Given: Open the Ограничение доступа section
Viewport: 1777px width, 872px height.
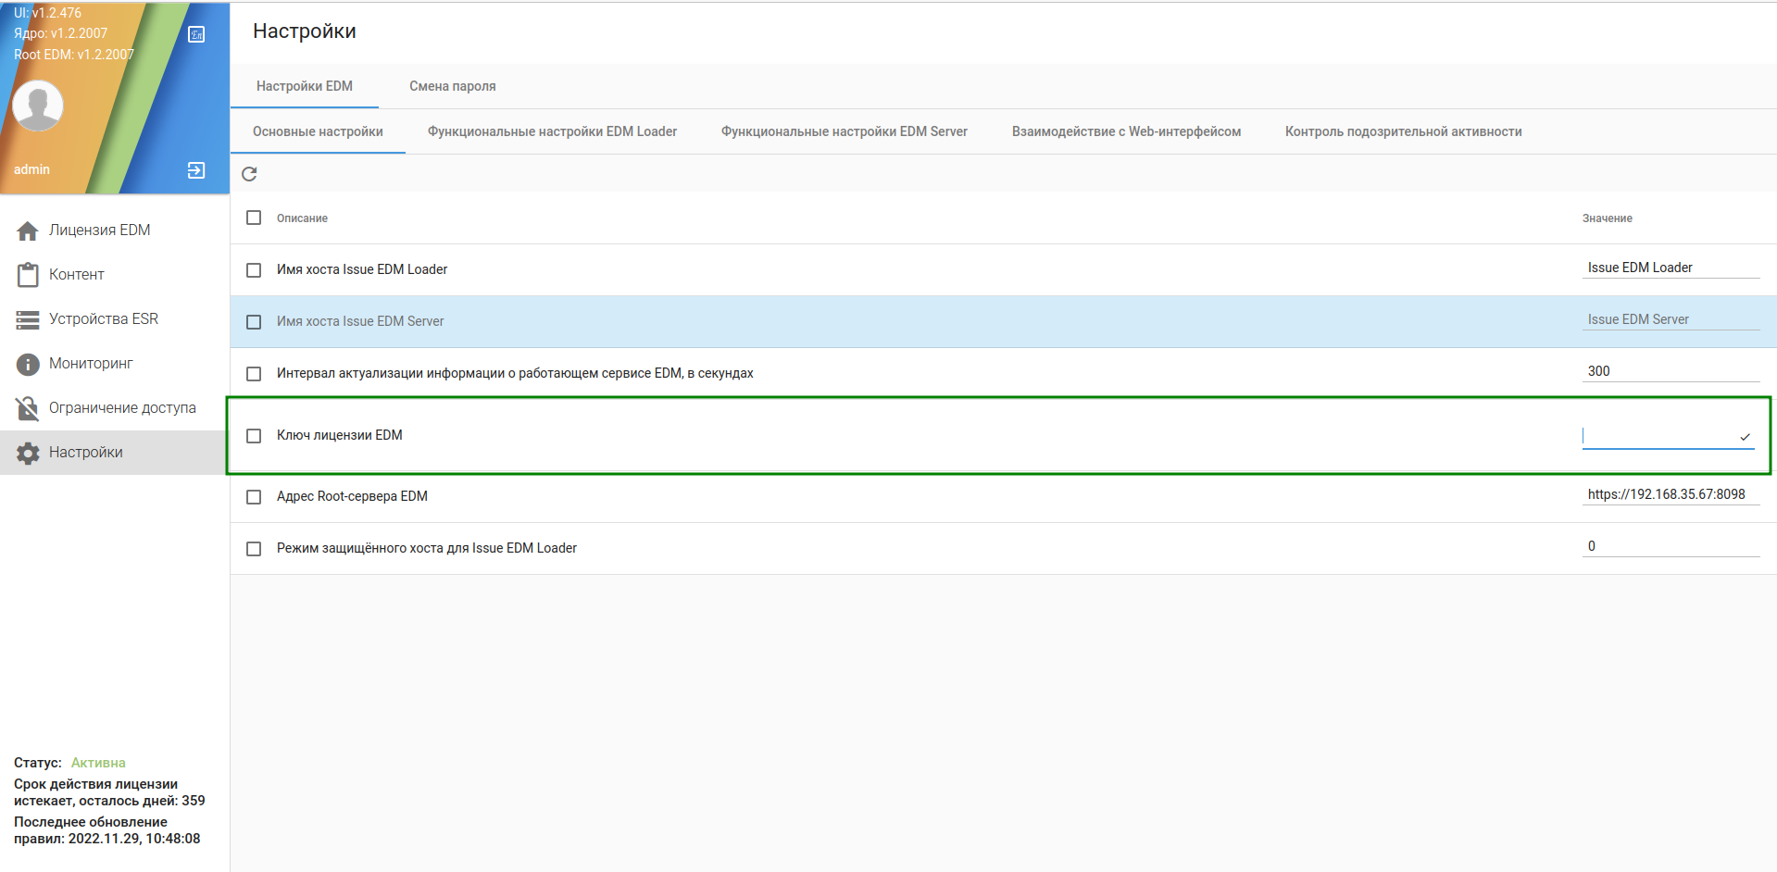Looking at the screenshot, I should point(115,408).
